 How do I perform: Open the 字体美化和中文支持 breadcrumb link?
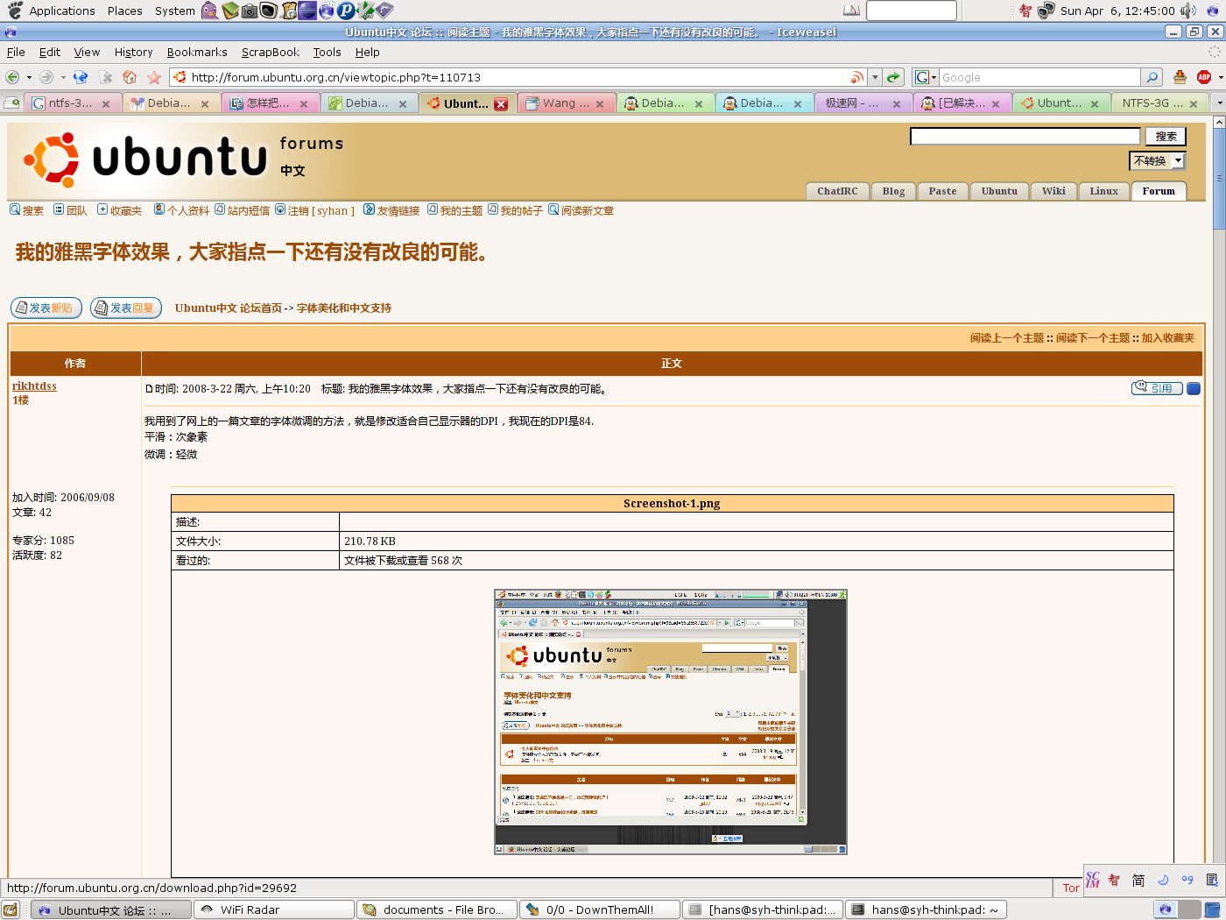click(x=344, y=308)
